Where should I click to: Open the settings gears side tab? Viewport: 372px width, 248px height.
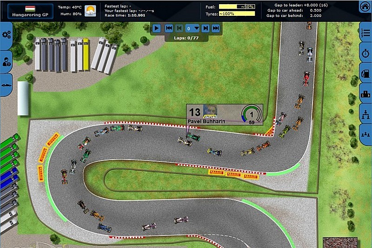click(x=6, y=35)
